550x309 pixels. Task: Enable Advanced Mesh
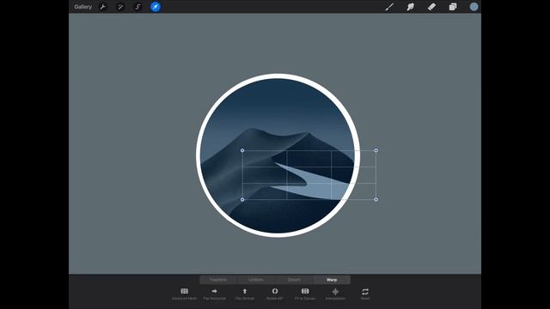(184, 294)
